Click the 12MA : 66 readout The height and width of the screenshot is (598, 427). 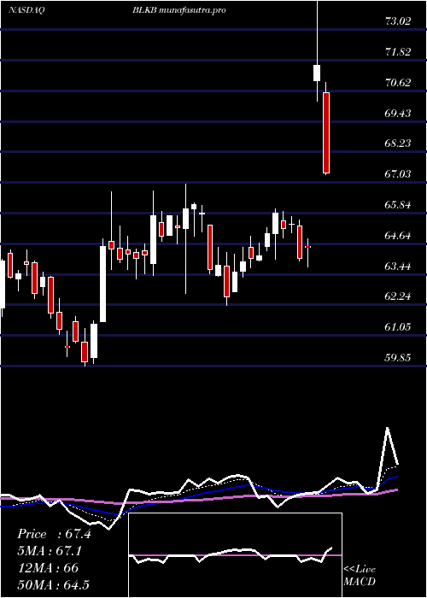coord(48,568)
